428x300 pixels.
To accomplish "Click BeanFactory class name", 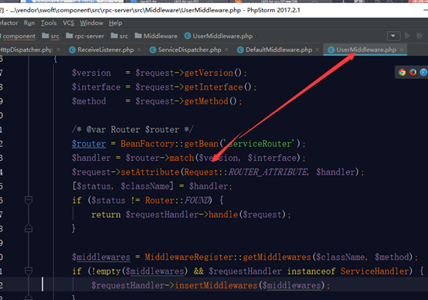I will [x=148, y=144].
